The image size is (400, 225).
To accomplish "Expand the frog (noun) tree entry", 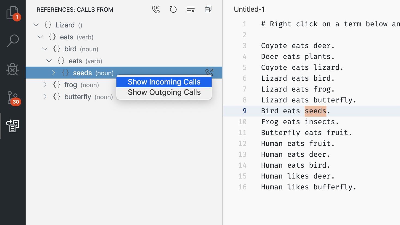I will (45, 85).
